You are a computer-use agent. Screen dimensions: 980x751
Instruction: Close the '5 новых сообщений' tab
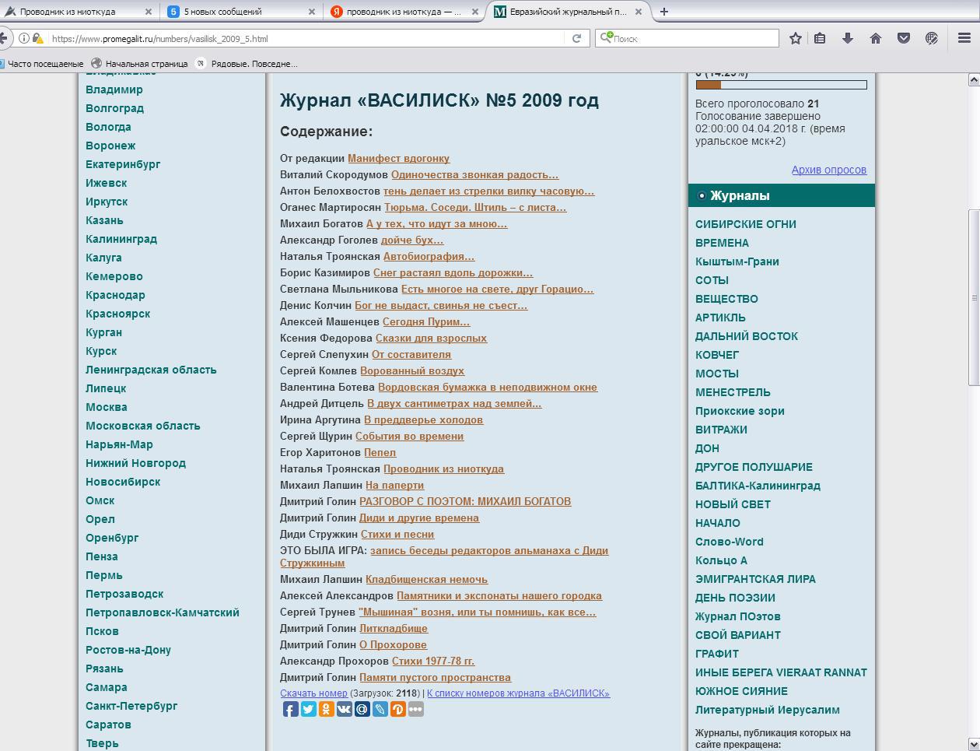[312, 12]
